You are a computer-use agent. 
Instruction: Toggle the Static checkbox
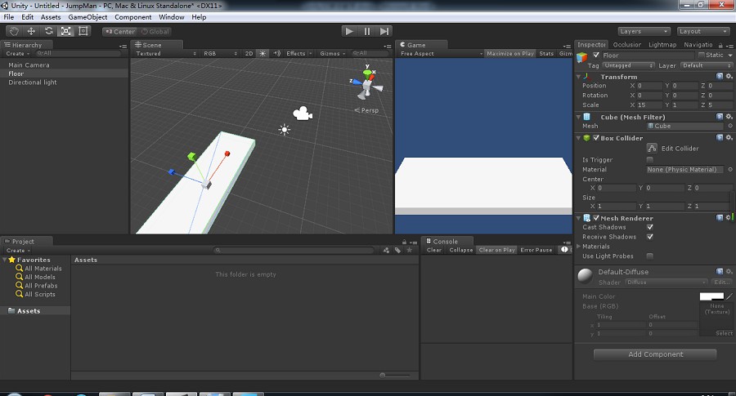(x=702, y=56)
